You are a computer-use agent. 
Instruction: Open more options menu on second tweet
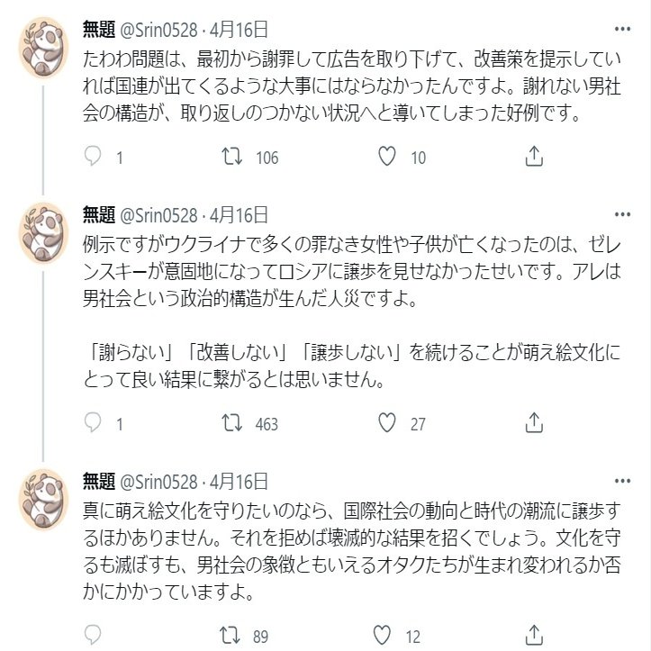click(x=622, y=215)
